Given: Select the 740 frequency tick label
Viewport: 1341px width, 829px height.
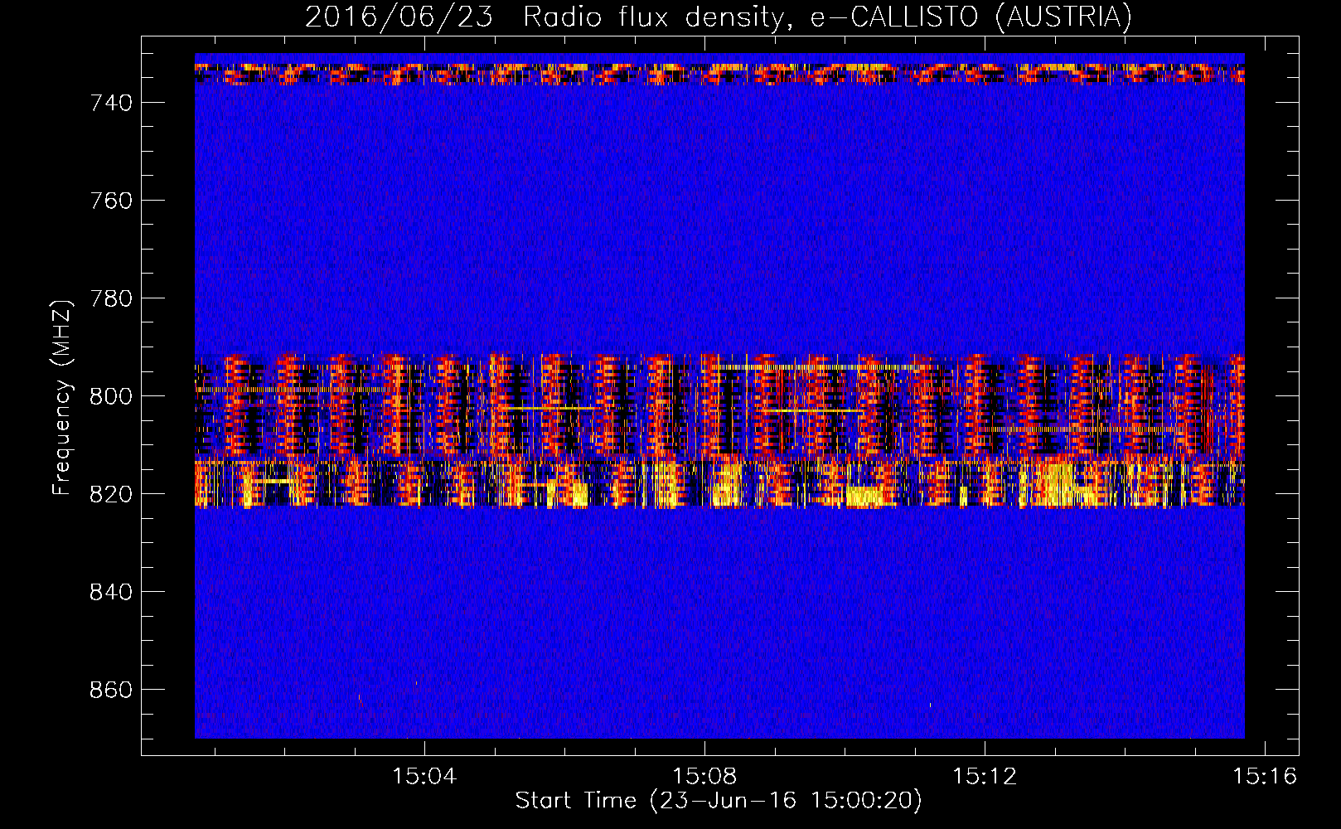Looking at the screenshot, I should (x=111, y=103).
